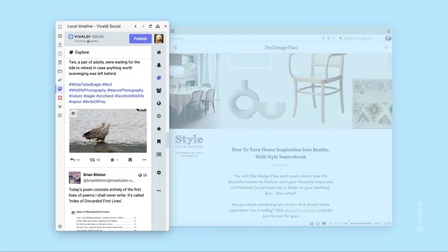Open the Bookmarks panel in Vivaldi sidebar
This screenshot has width=448, height=252.
click(x=60, y=27)
